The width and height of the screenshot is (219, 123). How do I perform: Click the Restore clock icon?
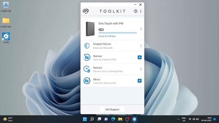(x=87, y=69)
